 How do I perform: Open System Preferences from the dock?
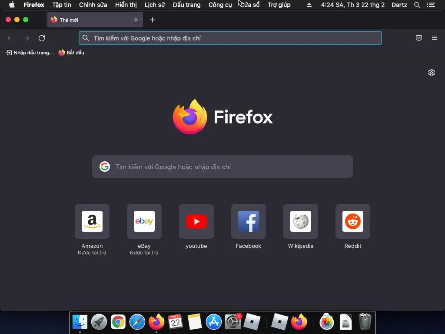tap(233, 322)
